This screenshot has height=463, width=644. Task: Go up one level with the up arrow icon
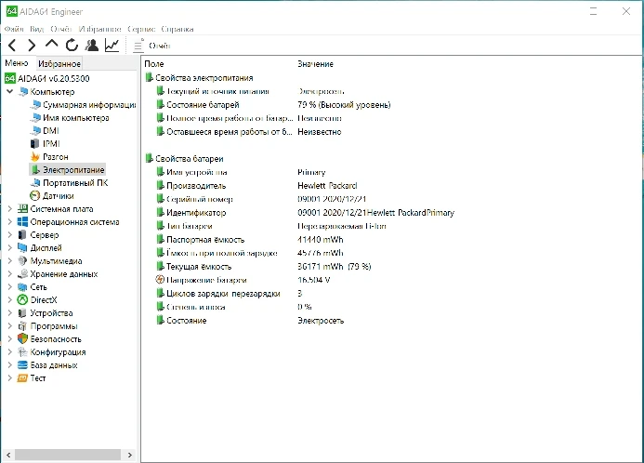(51, 45)
